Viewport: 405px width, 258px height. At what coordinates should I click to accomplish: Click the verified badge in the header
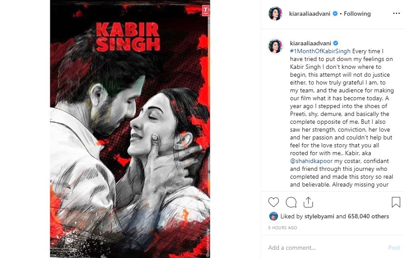click(x=335, y=14)
